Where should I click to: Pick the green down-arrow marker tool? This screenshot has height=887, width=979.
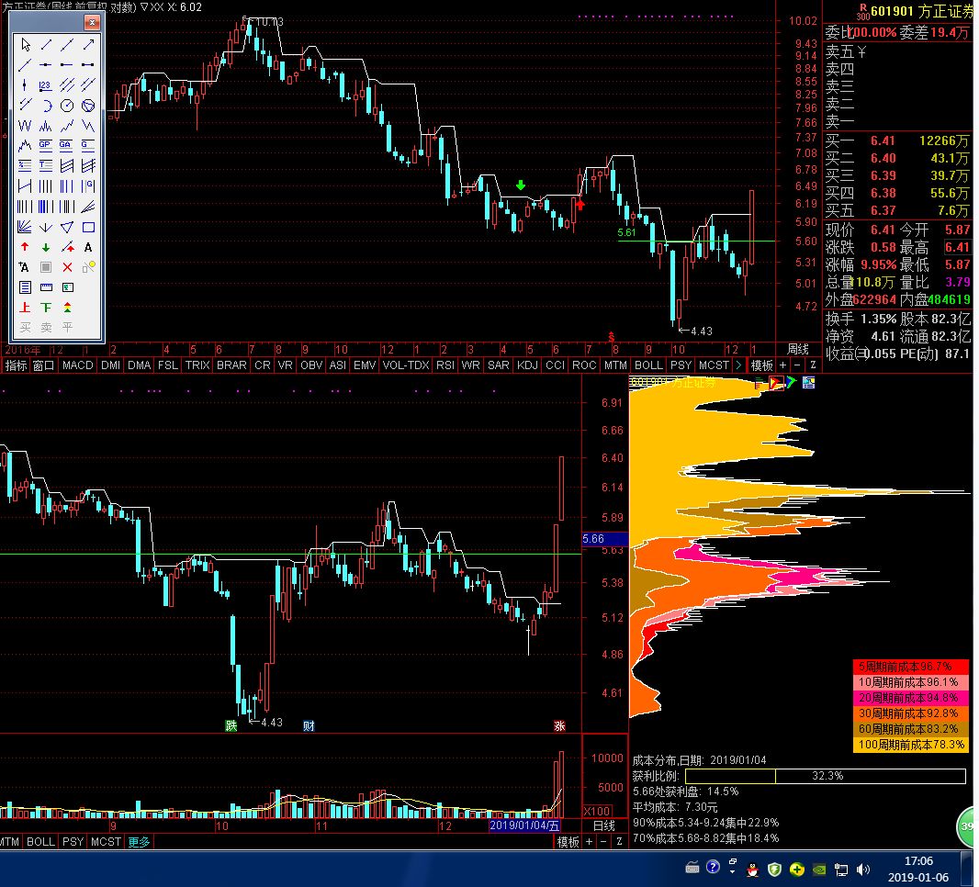click(46, 247)
